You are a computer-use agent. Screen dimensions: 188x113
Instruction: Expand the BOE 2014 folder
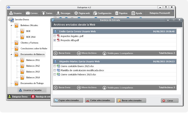coord(17,37)
